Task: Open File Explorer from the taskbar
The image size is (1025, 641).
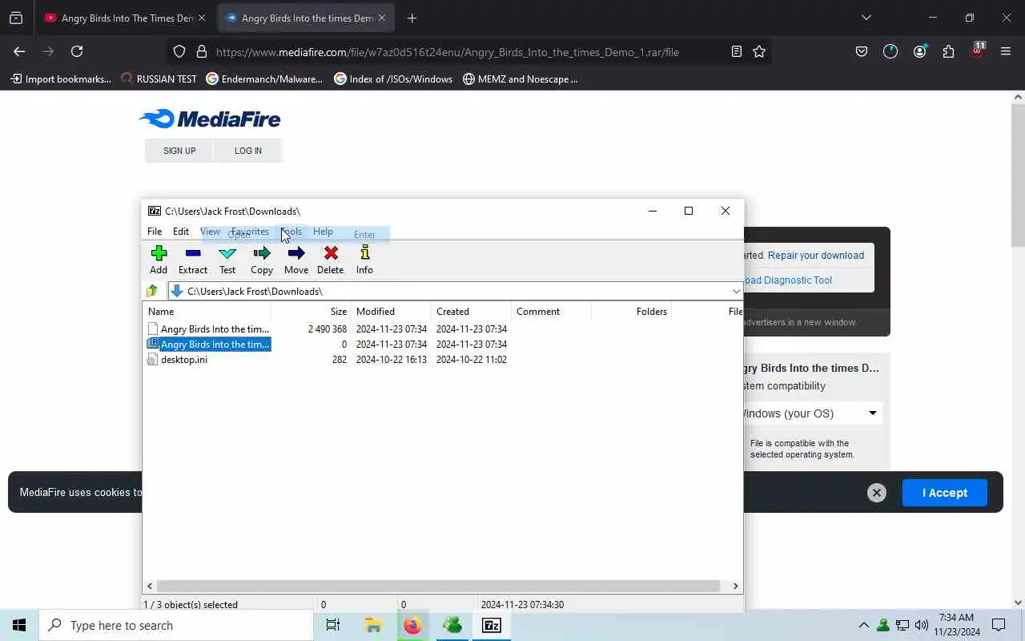Action: pos(373,625)
